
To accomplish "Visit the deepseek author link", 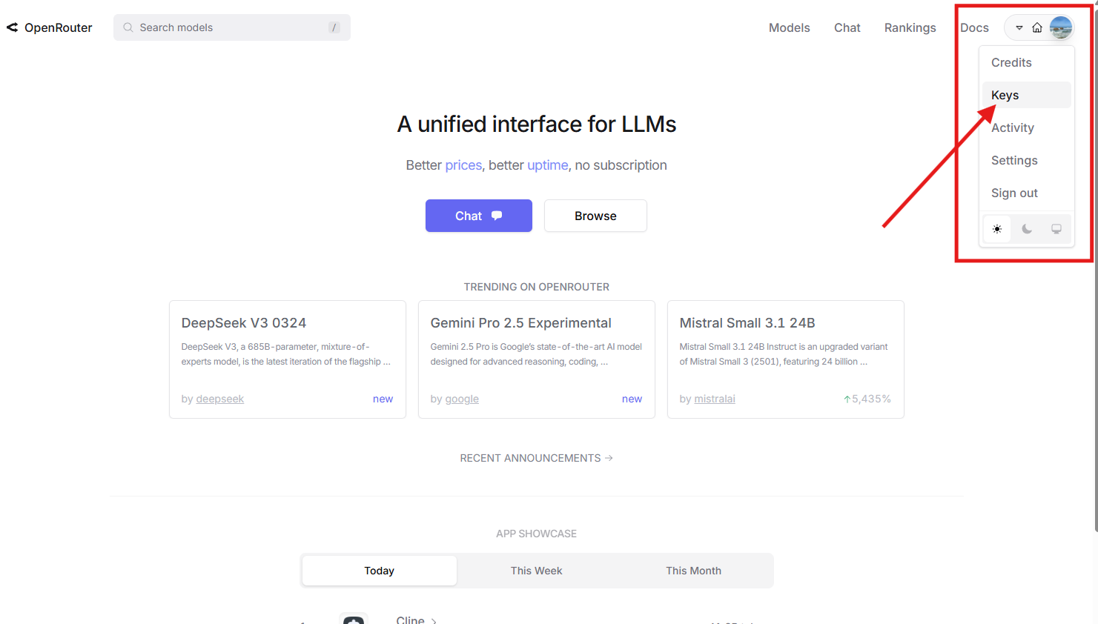I will tap(219, 399).
